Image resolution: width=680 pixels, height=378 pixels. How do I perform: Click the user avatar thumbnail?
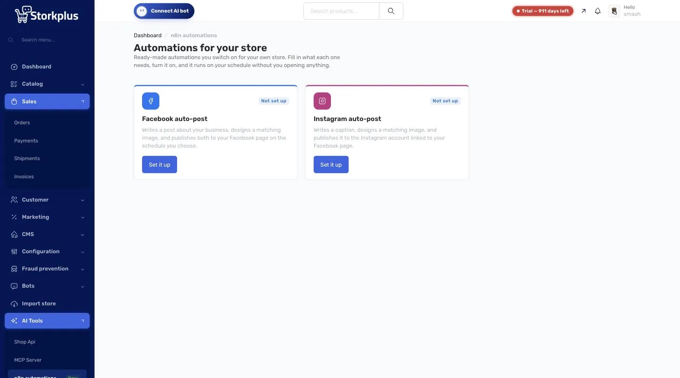[x=614, y=11]
